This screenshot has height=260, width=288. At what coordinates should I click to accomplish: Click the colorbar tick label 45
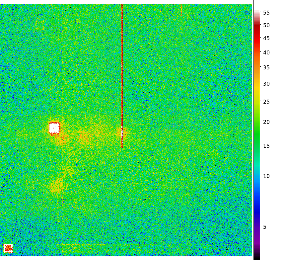click(x=266, y=39)
